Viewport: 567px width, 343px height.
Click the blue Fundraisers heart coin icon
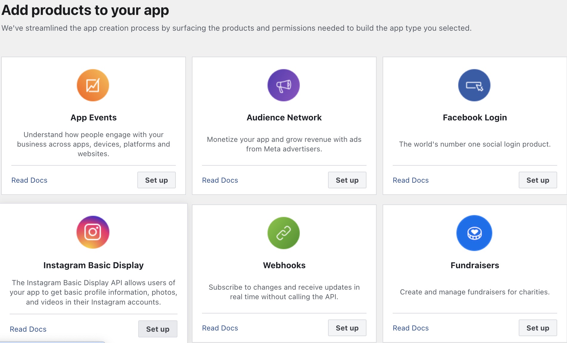coord(474,233)
